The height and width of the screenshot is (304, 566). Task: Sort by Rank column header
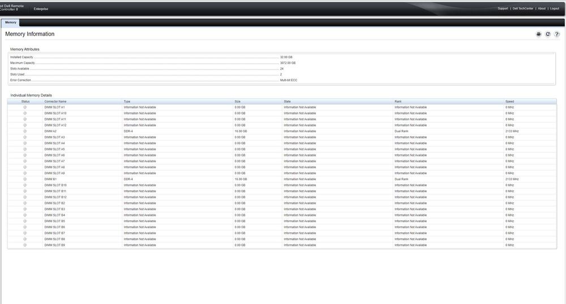(398, 102)
